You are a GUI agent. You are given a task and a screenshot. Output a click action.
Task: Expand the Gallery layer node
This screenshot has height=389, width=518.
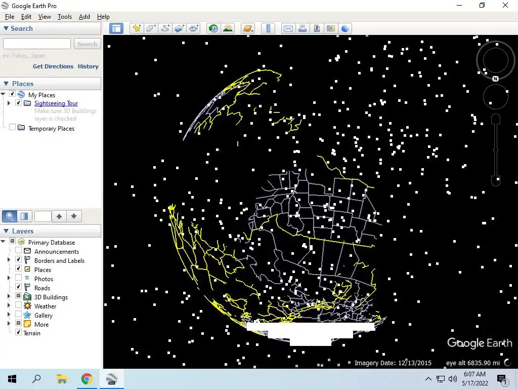point(9,315)
